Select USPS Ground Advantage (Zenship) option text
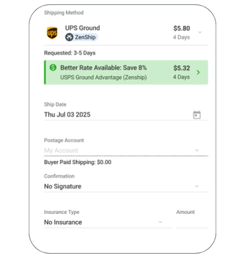Screen dimensions: 245x258 [x=104, y=77]
